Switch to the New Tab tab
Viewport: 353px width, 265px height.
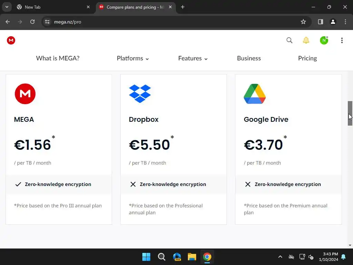click(53, 7)
